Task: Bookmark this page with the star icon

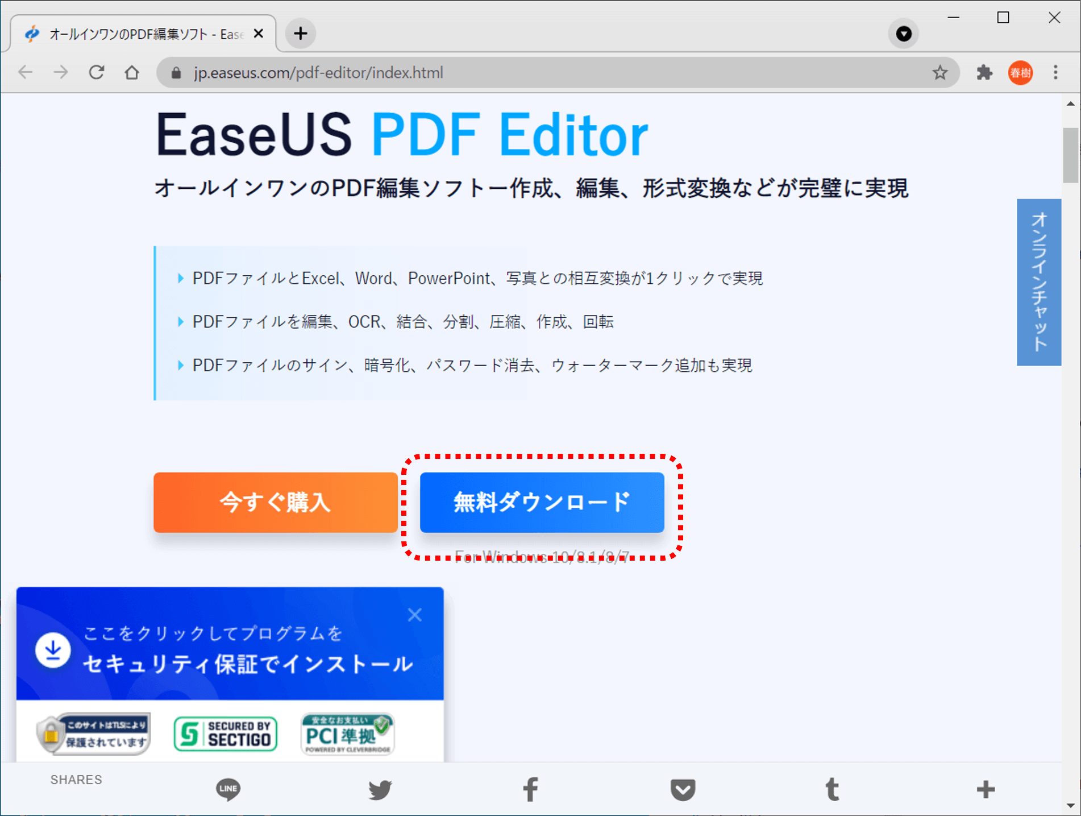Action: click(939, 73)
